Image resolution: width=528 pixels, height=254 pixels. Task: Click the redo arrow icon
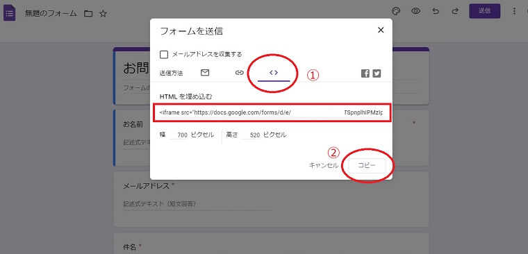tap(455, 11)
